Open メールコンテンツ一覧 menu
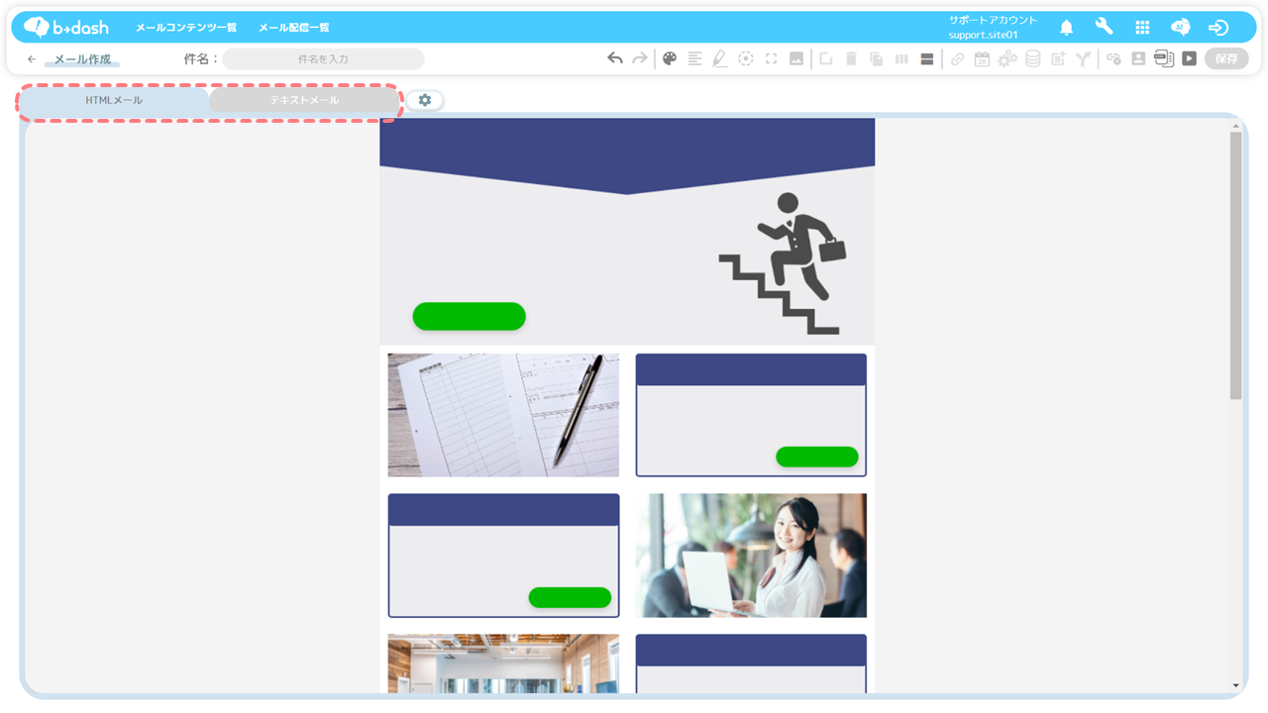Image resolution: width=1268 pixels, height=713 pixels. coord(186,28)
